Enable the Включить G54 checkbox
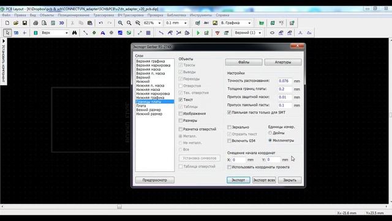 pyautogui.click(x=229, y=141)
